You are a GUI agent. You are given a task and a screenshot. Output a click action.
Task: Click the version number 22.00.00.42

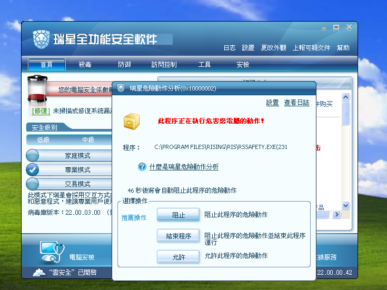[335, 273]
